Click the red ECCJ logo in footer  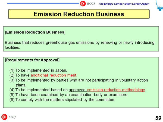[4, 117]
